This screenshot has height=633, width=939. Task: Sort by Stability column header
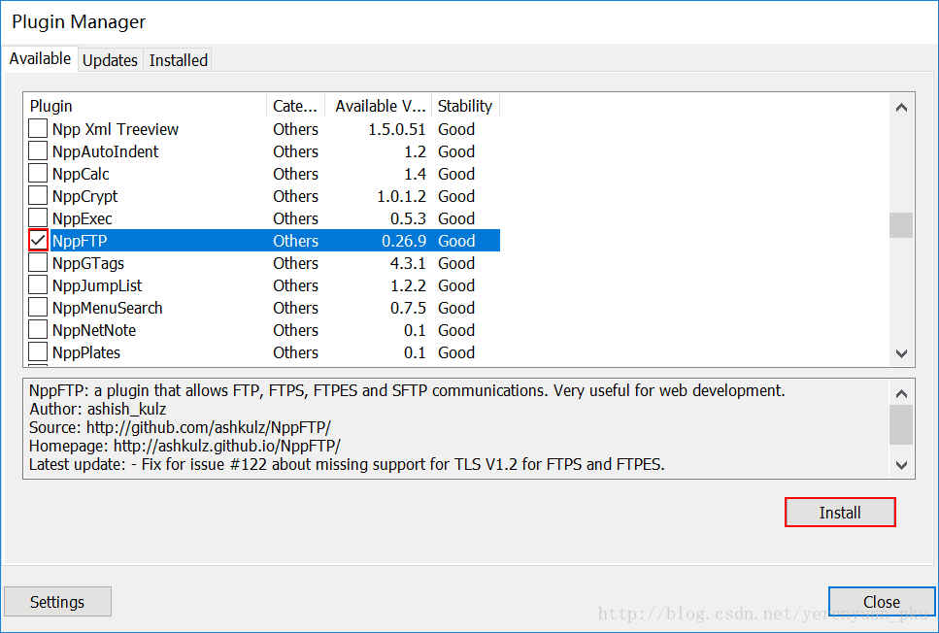point(464,106)
